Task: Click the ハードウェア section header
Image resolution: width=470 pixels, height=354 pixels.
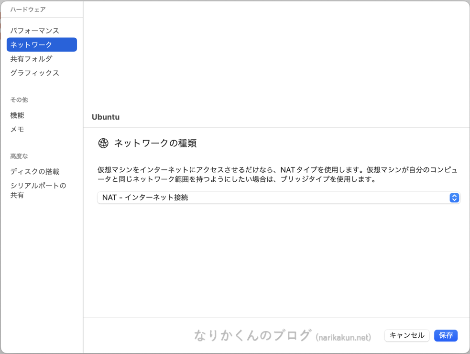Action: point(28,10)
